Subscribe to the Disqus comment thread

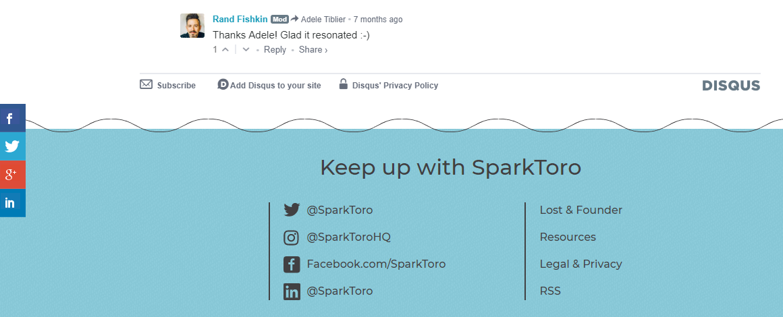click(x=168, y=85)
